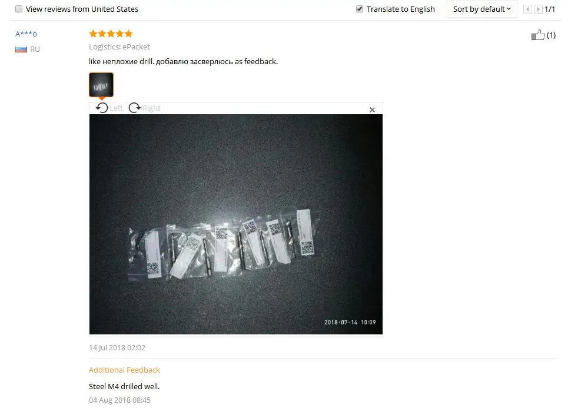Click the Right rotate label

coord(151,108)
